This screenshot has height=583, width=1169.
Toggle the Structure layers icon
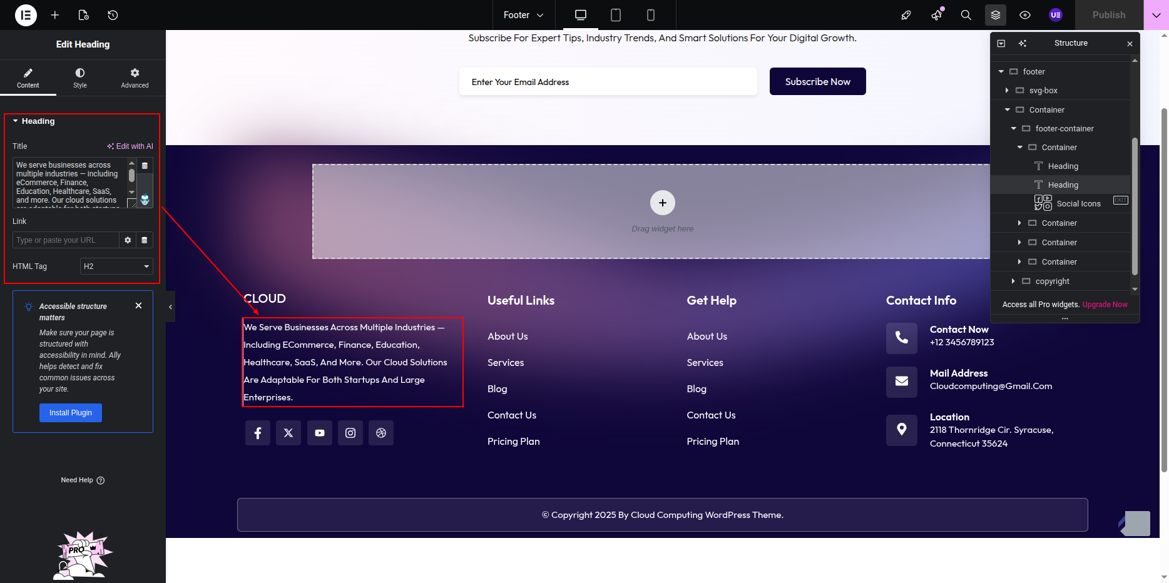(996, 15)
